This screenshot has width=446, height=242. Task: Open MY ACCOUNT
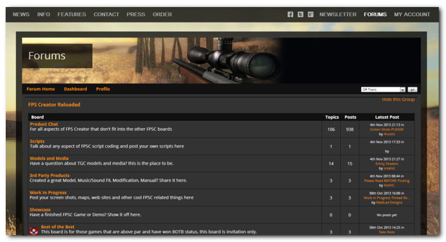point(412,14)
